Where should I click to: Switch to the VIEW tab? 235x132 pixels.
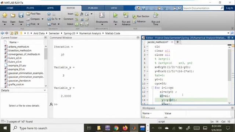pos(114,8)
